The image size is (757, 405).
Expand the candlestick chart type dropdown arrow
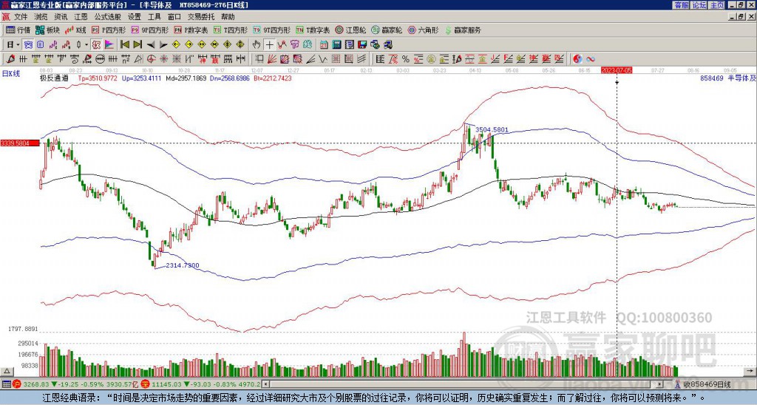[x=86, y=45]
